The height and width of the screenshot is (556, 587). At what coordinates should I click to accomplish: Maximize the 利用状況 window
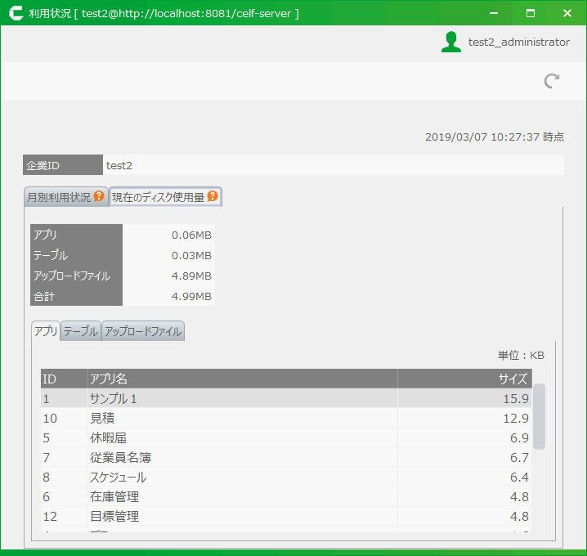tap(530, 13)
